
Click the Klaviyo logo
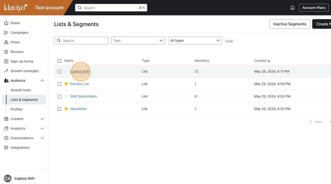click(x=15, y=8)
